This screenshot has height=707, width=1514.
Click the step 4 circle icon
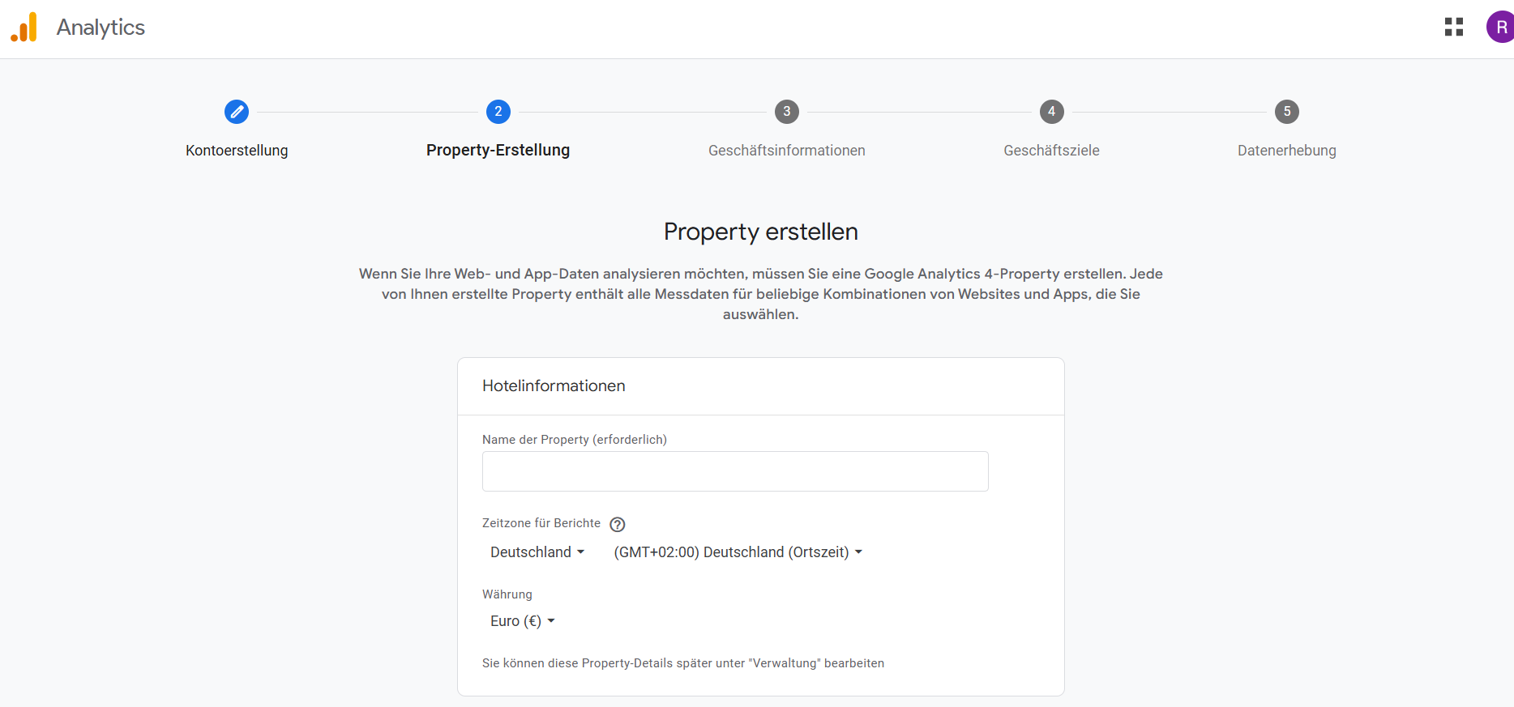1051,112
